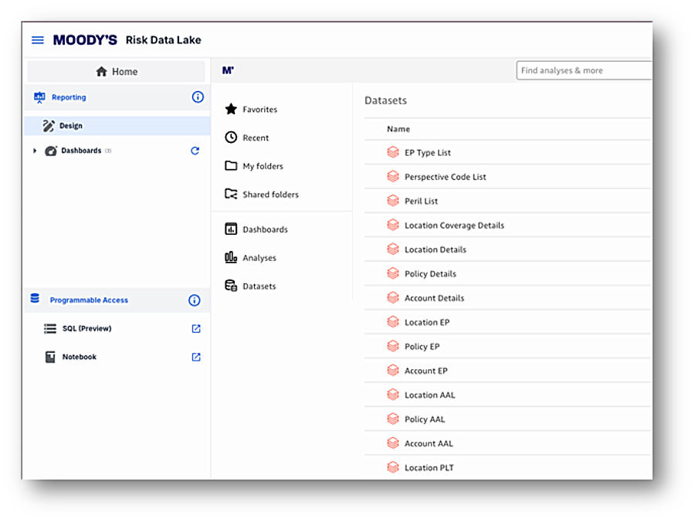Open Dashboards in the middle navigation

[x=265, y=229]
